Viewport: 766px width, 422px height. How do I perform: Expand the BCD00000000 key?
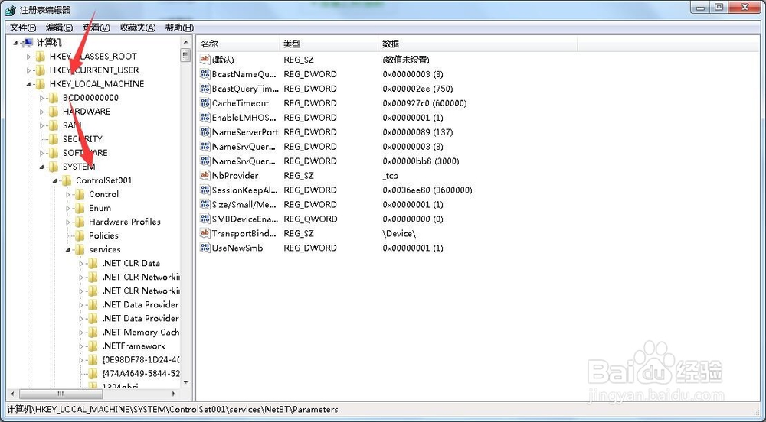(41, 98)
